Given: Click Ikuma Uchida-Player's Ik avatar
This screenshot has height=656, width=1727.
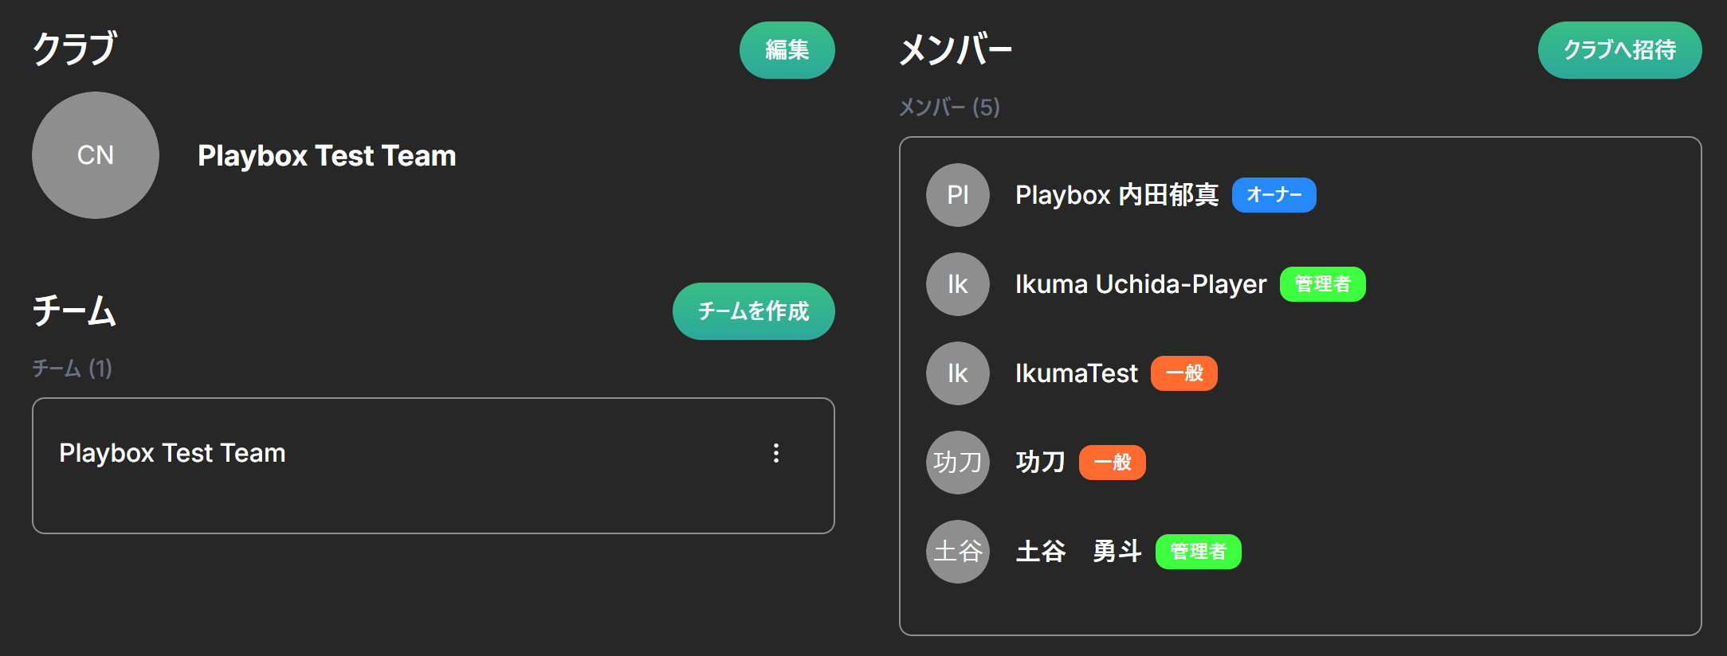Looking at the screenshot, I should click(957, 284).
